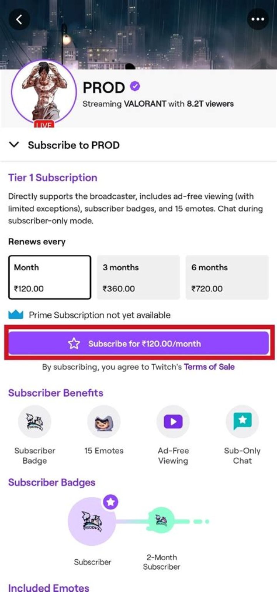The width and height of the screenshot is (277, 592).
Task: Open Twitch's Terms of Sale link
Action: pyautogui.click(x=209, y=367)
